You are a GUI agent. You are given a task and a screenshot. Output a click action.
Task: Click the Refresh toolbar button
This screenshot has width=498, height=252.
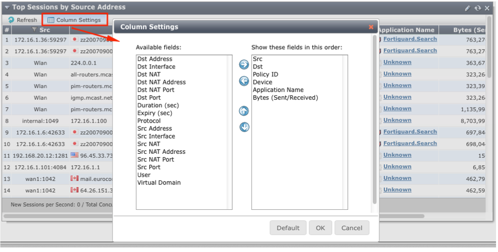[23, 20]
